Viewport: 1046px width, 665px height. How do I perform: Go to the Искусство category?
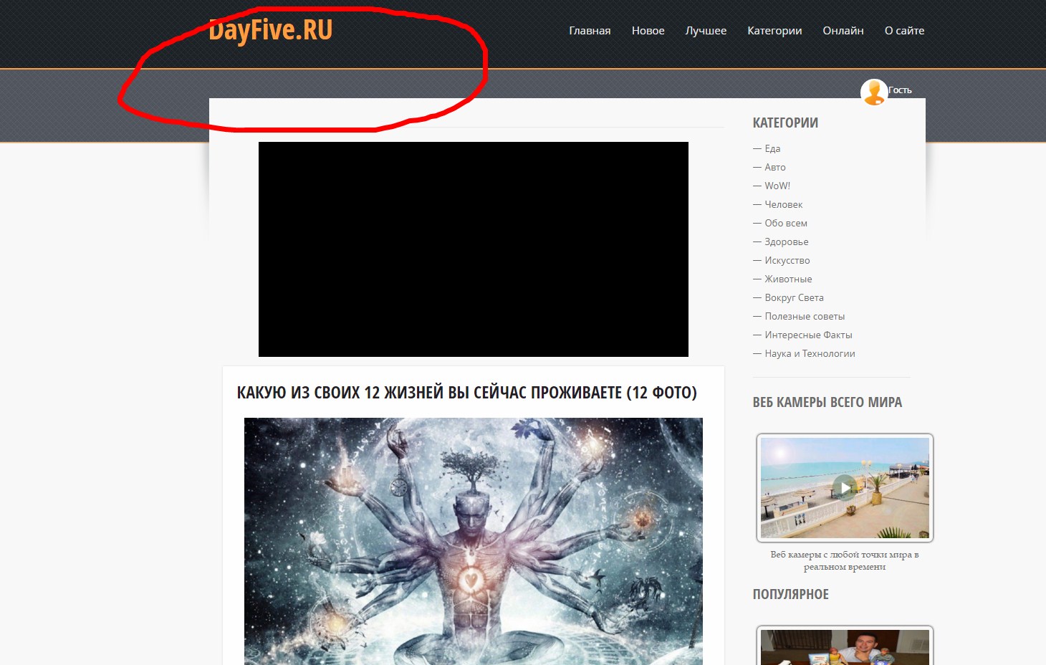click(x=787, y=260)
